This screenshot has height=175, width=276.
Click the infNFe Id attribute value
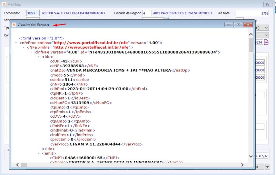[x=152, y=52]
